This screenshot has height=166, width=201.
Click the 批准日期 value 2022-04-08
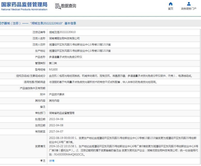coord(56,119)
